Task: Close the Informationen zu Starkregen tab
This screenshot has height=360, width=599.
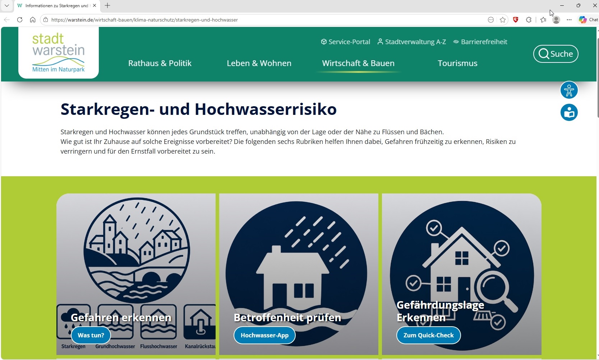Action: [x=95, y=5]
